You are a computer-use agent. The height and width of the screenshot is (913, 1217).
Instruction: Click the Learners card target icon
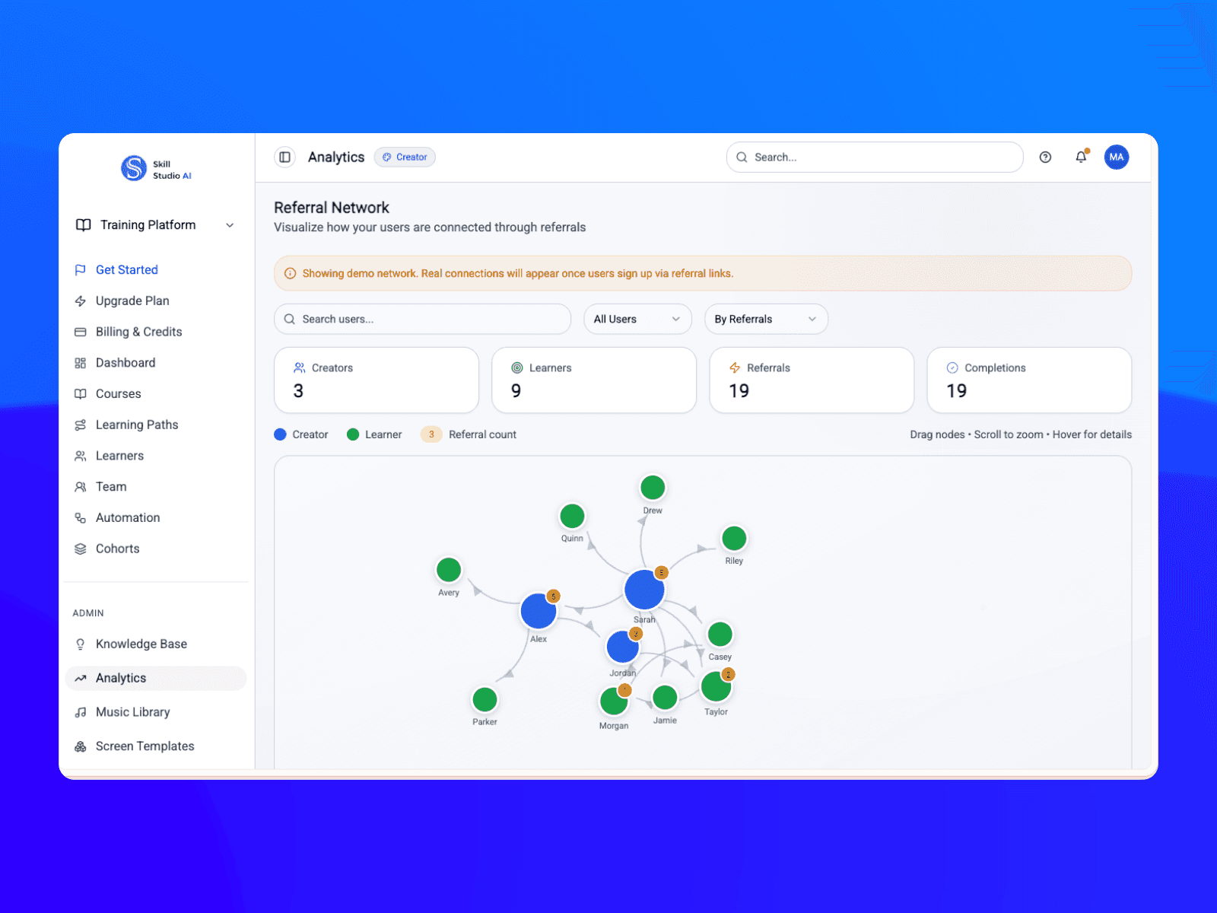click(x=517, y=367)
